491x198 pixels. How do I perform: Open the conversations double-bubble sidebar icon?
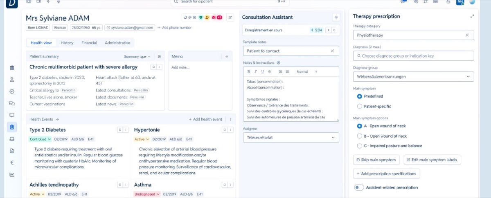coord(12,103)
